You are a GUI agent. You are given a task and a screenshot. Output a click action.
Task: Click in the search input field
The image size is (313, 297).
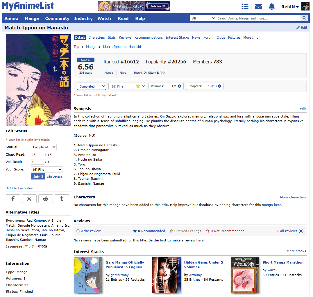click(258, 18)
